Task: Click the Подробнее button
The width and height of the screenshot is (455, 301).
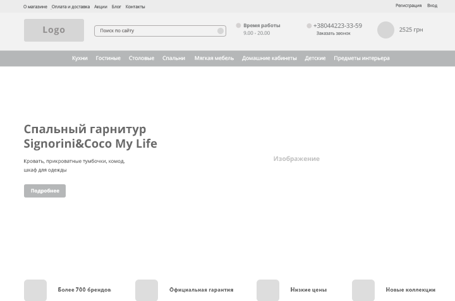Action: [45, 191]
